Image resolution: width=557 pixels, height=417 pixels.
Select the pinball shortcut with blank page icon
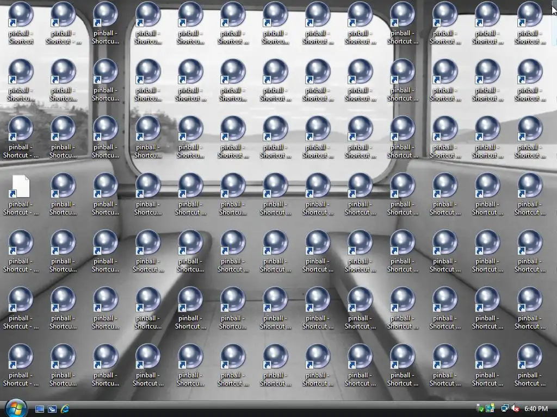tap(21, 195)
